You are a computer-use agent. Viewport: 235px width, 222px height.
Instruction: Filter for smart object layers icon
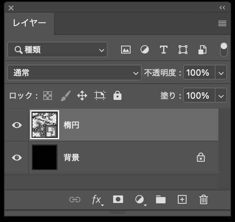click(202, 50)
